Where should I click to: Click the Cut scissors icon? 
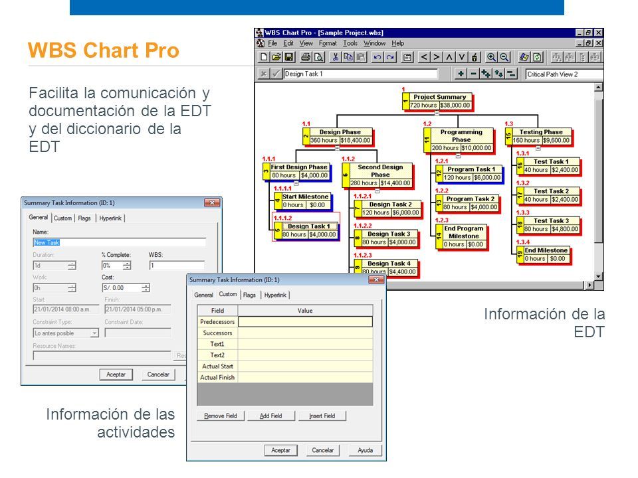[335, 57]
